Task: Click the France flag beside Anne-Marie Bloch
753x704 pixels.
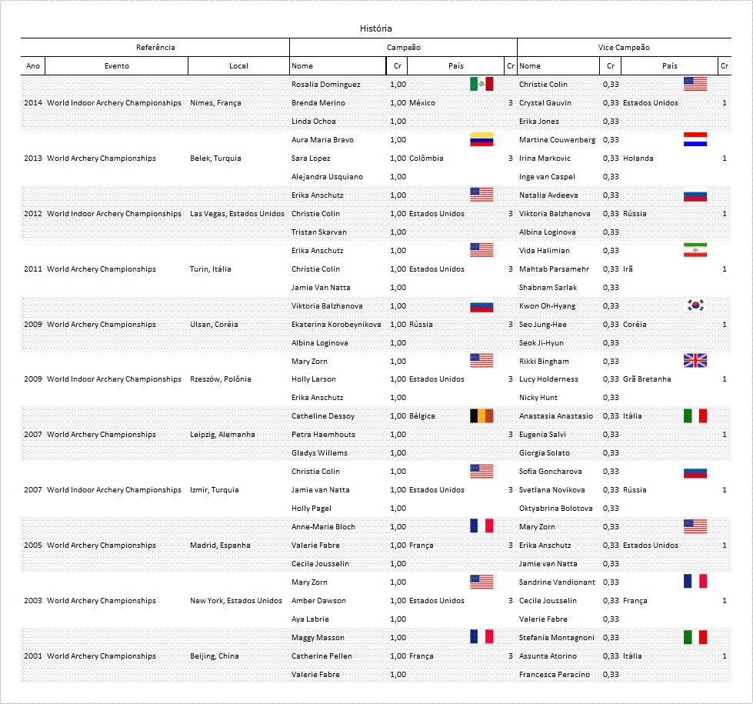Action: click(x=481, y=525)
